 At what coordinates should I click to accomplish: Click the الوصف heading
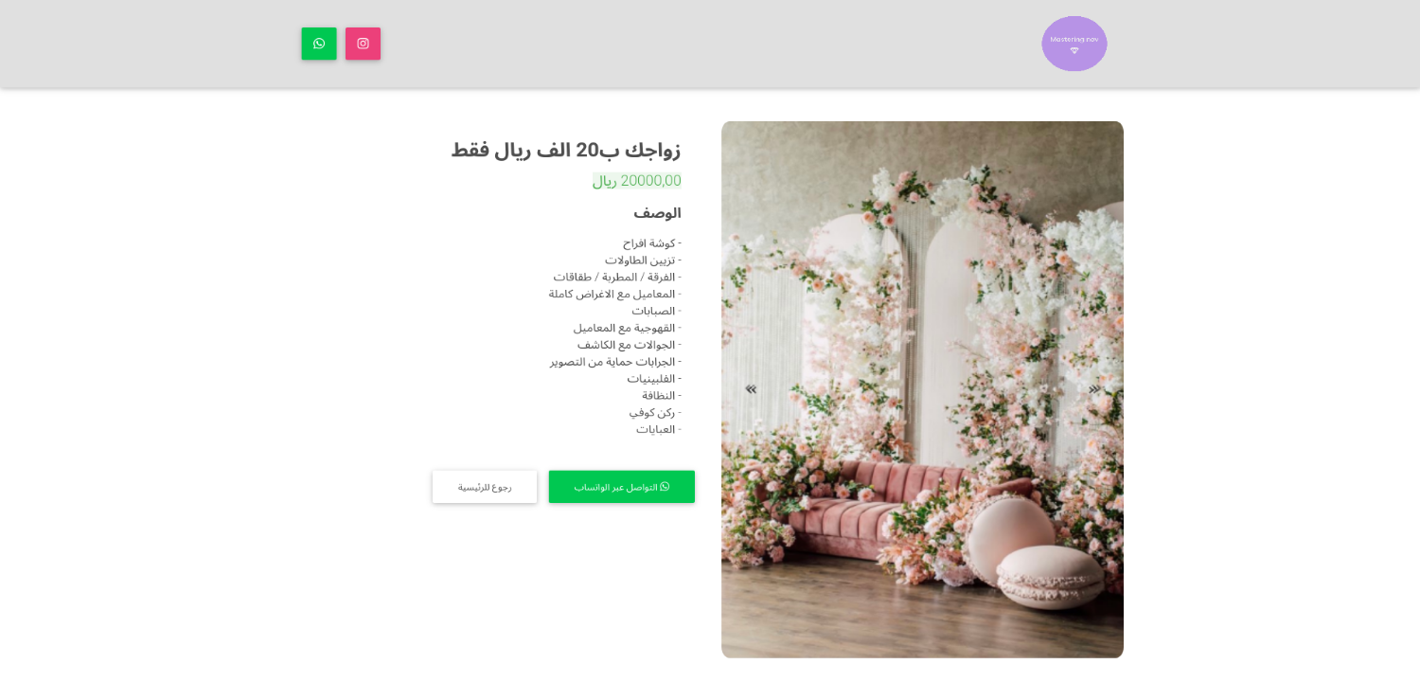pos(657,213)
